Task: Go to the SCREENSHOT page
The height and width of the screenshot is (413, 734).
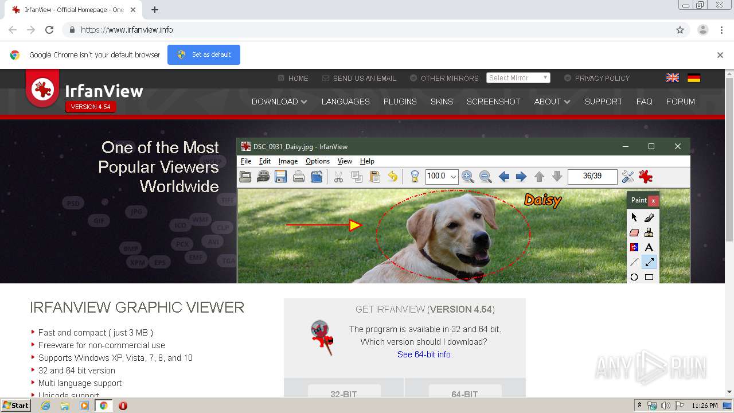Action: [x=494, y=102]
